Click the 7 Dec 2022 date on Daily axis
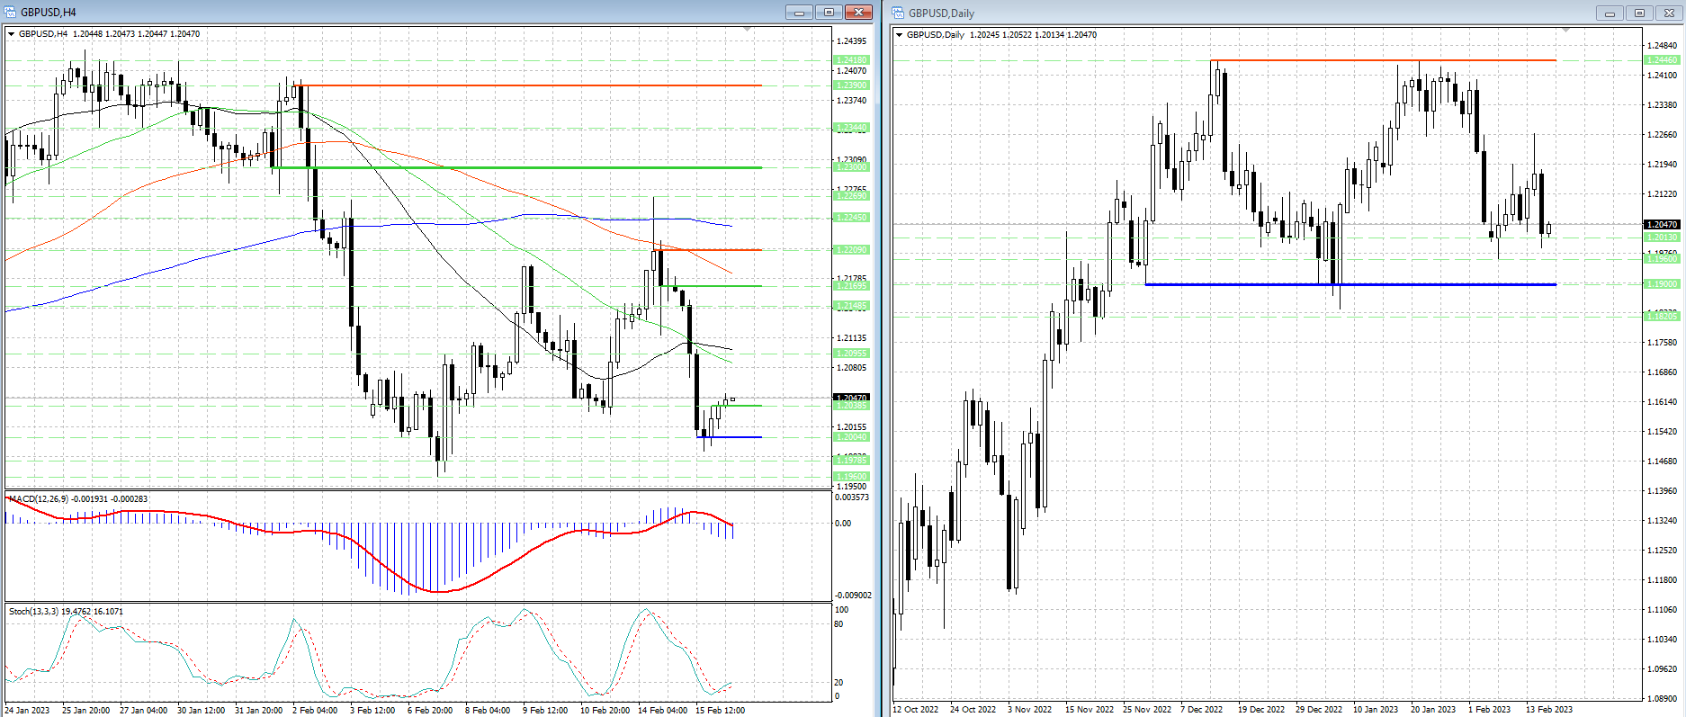Screen dimensions: 1686x717 [1201, 710]
